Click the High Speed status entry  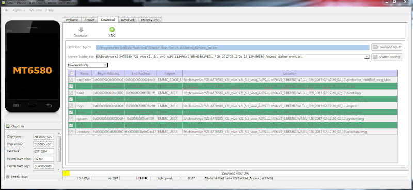pos(164,178)
